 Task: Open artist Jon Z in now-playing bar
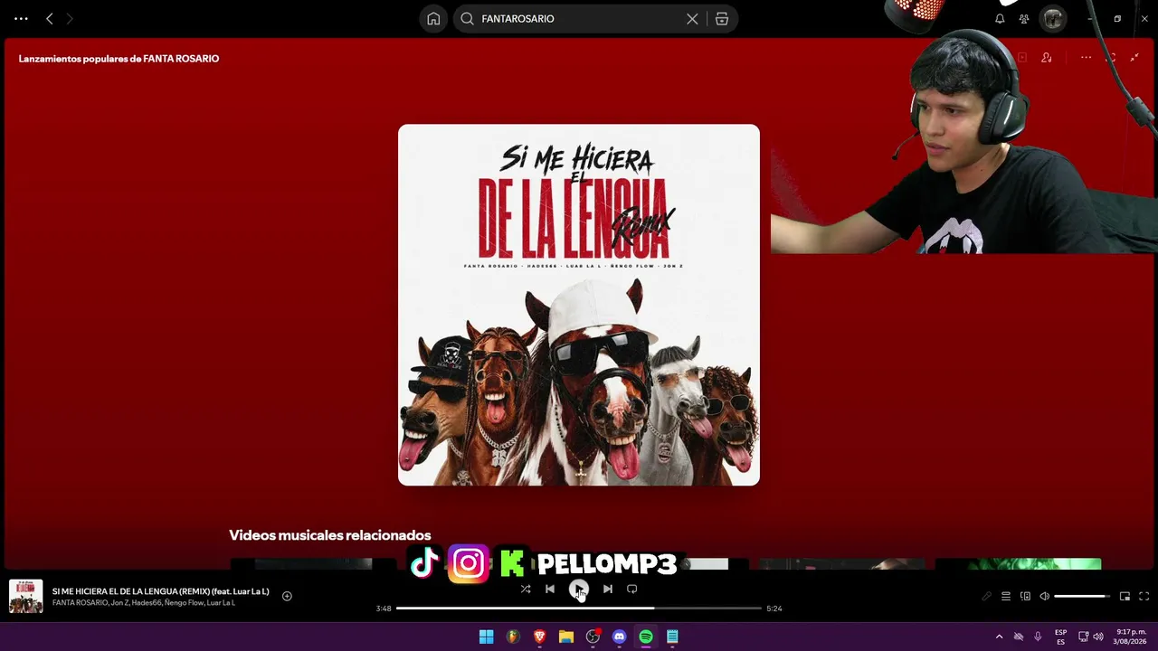[119, 603]
